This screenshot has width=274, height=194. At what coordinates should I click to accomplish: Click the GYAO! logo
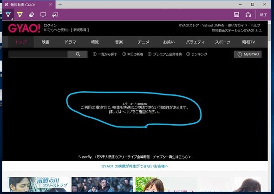pos(24,28)
